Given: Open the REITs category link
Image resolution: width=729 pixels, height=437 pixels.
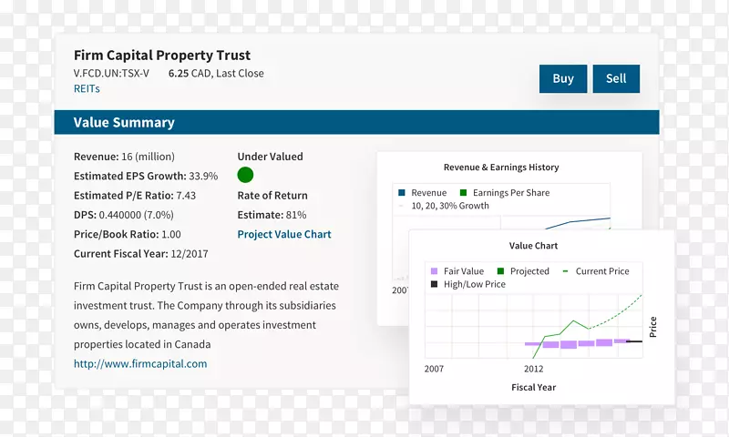Looking at the screenshot, I should pyautogui.click(x=87, y=89).
